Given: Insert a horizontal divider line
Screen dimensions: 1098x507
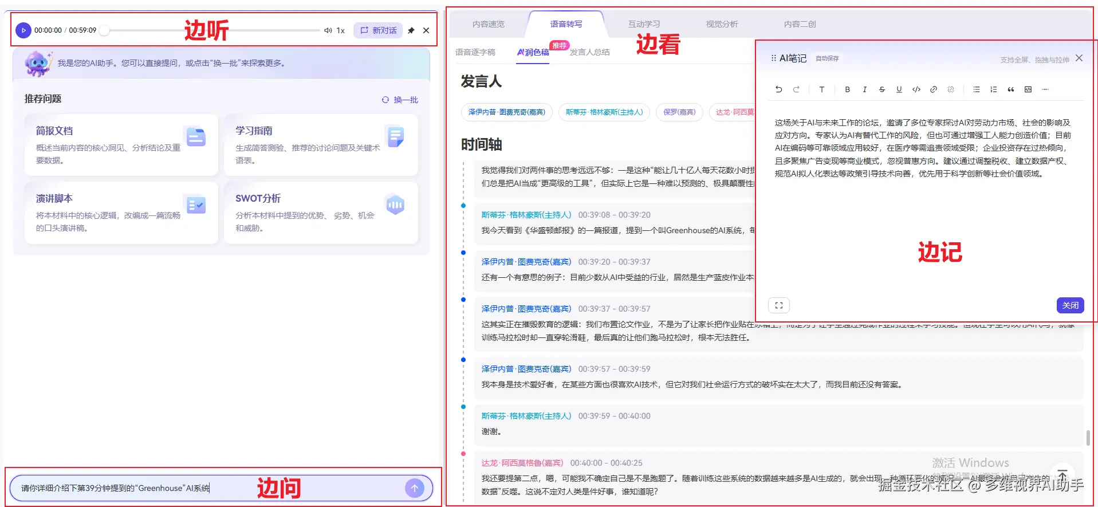Looking at the screenshot, I should point(1045,89).
